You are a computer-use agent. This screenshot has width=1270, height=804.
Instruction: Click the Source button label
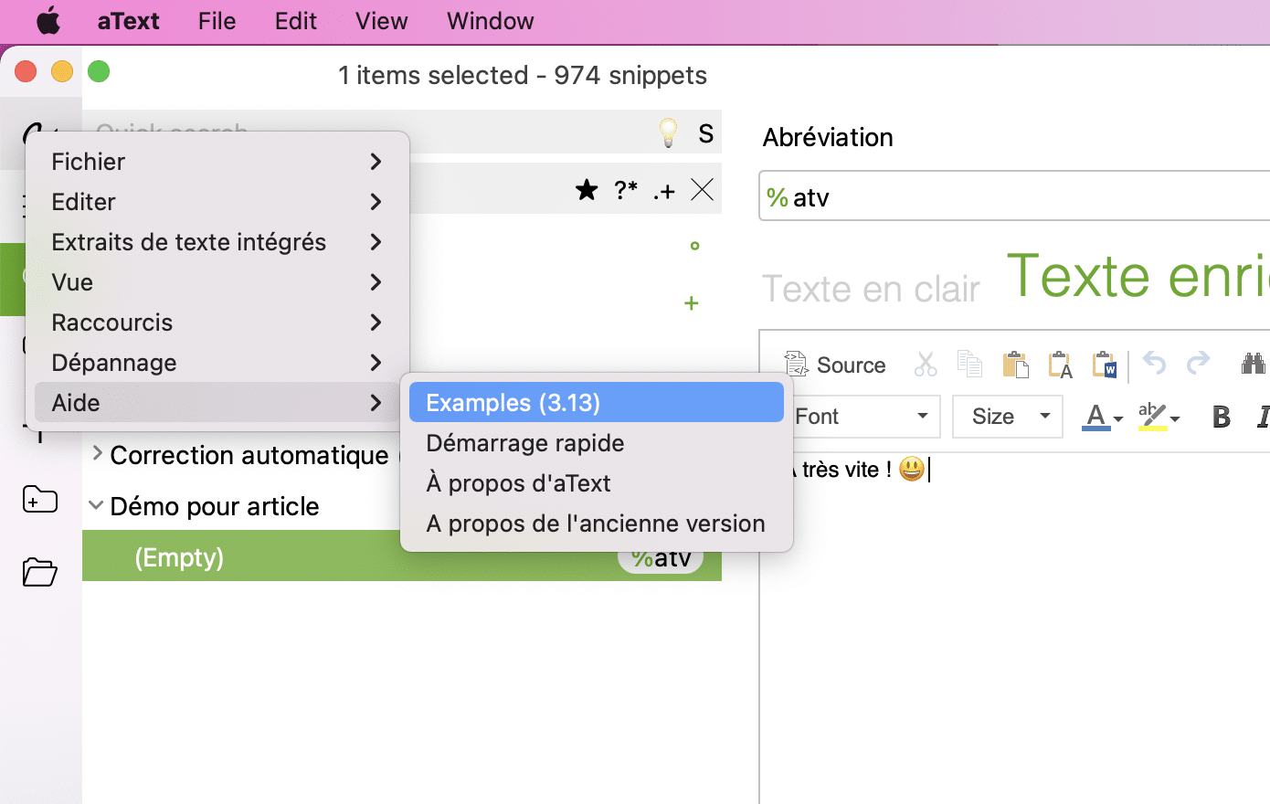click(x=851, y=365)
